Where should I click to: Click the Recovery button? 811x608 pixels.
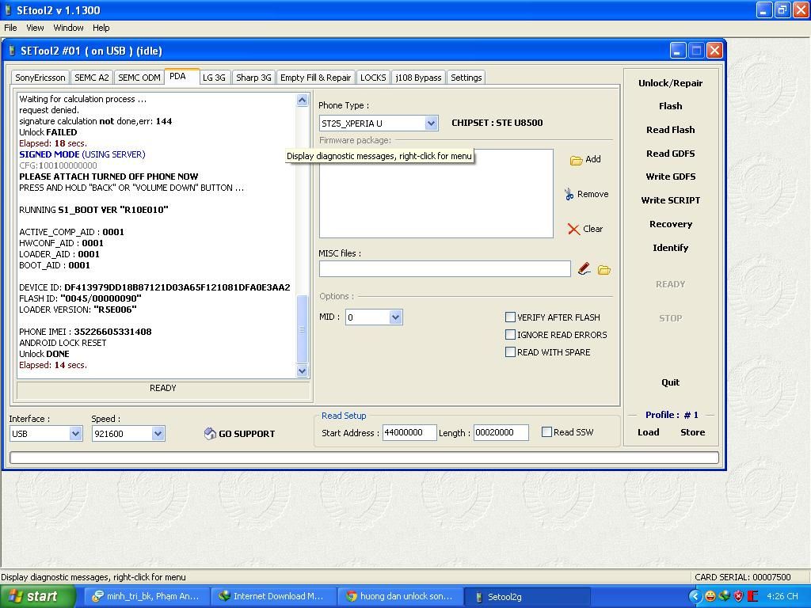click(x=670, y=224)
